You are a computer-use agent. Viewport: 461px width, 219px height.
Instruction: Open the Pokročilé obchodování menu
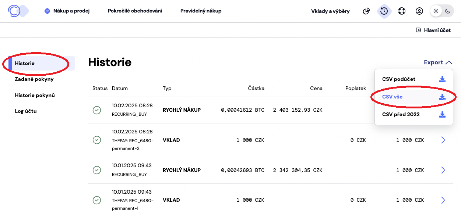[x=135, y=11]
